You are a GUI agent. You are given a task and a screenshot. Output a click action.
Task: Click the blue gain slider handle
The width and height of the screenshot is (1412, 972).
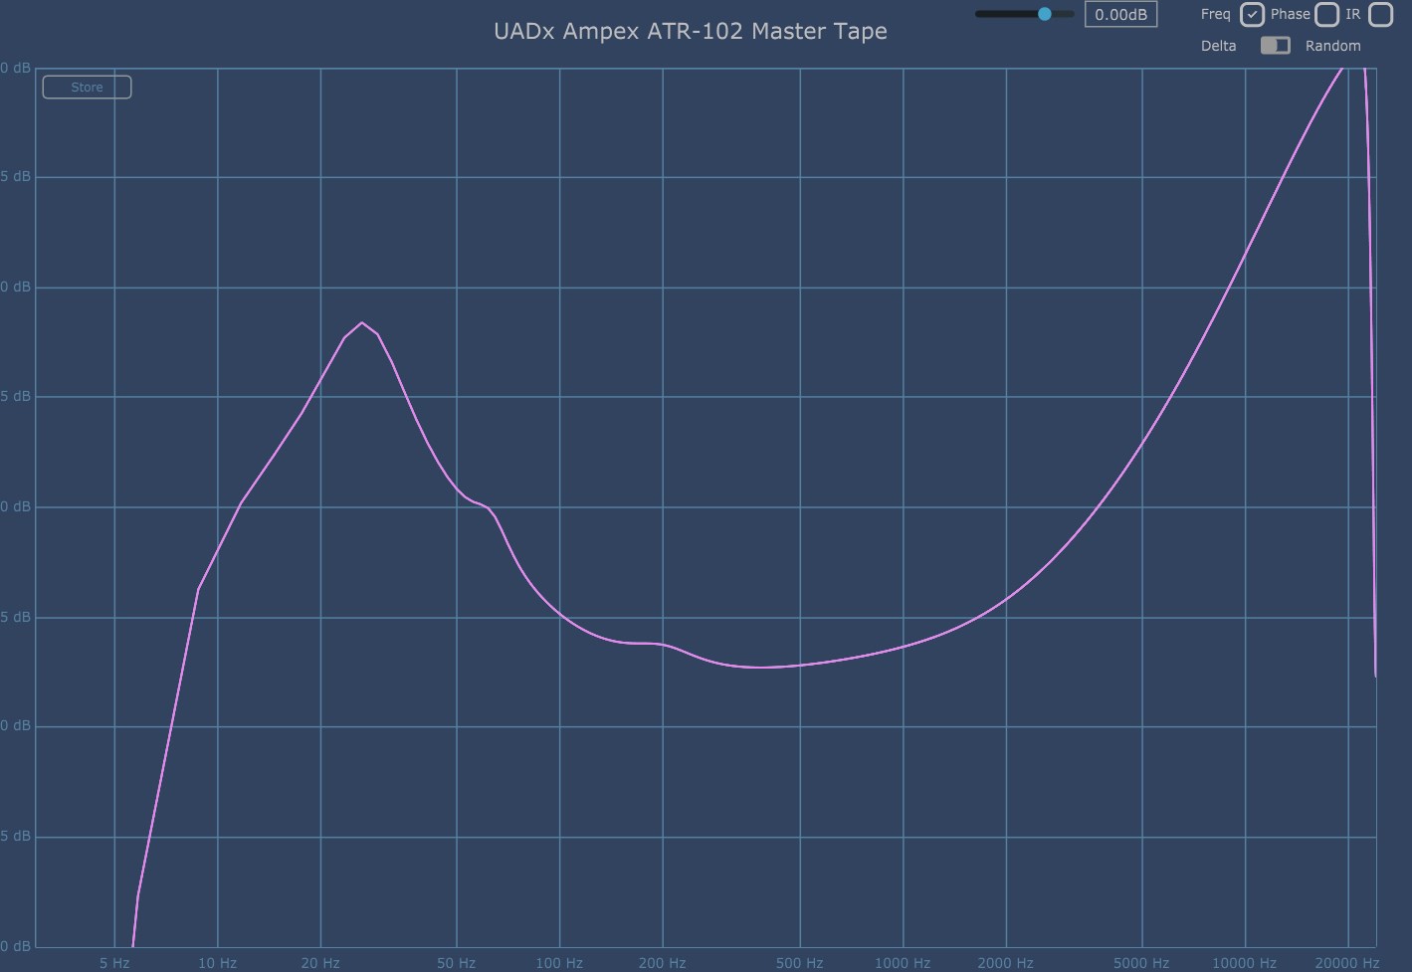1045,14
